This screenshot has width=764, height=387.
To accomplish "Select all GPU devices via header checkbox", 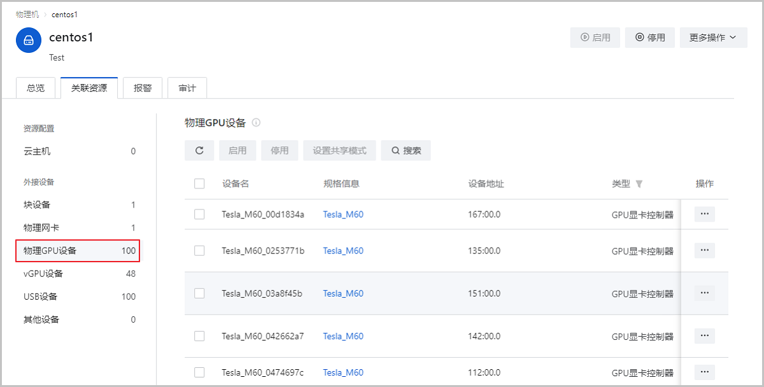I will pos(199,183).
